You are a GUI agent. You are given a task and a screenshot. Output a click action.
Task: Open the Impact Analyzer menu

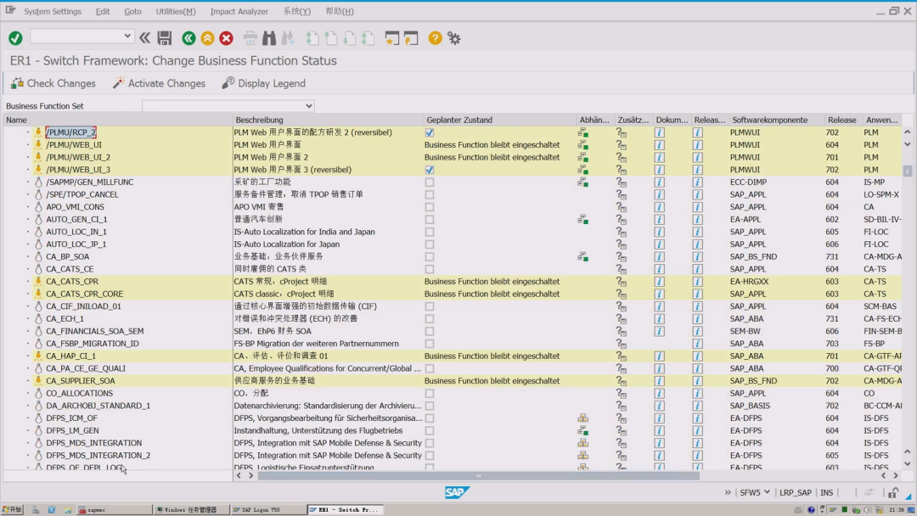[239, 11]
